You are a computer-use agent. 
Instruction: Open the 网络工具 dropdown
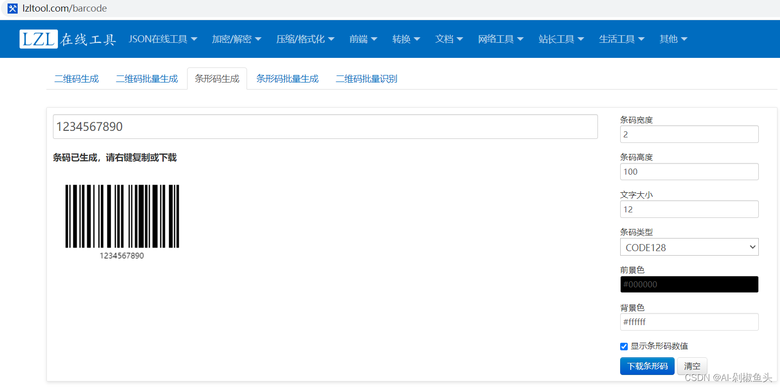(x=501, y=39)
